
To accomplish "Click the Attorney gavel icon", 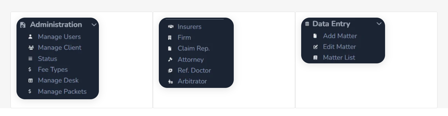I will click(x=170, y=59).
